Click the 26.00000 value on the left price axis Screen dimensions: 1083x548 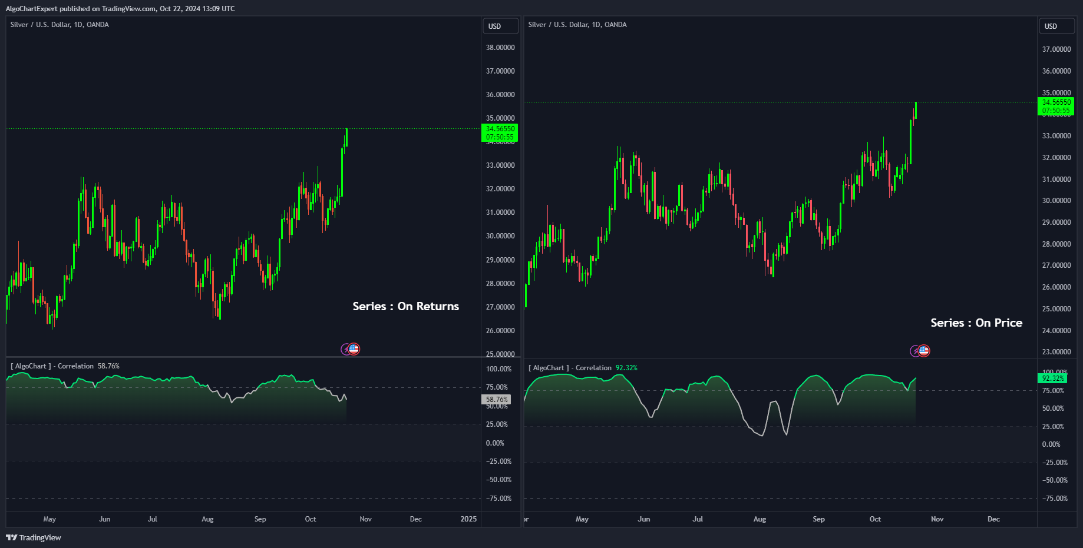[500, 331]
